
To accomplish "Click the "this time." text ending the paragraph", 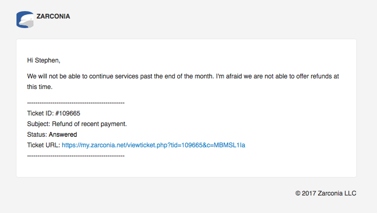I will click(40, 87).
